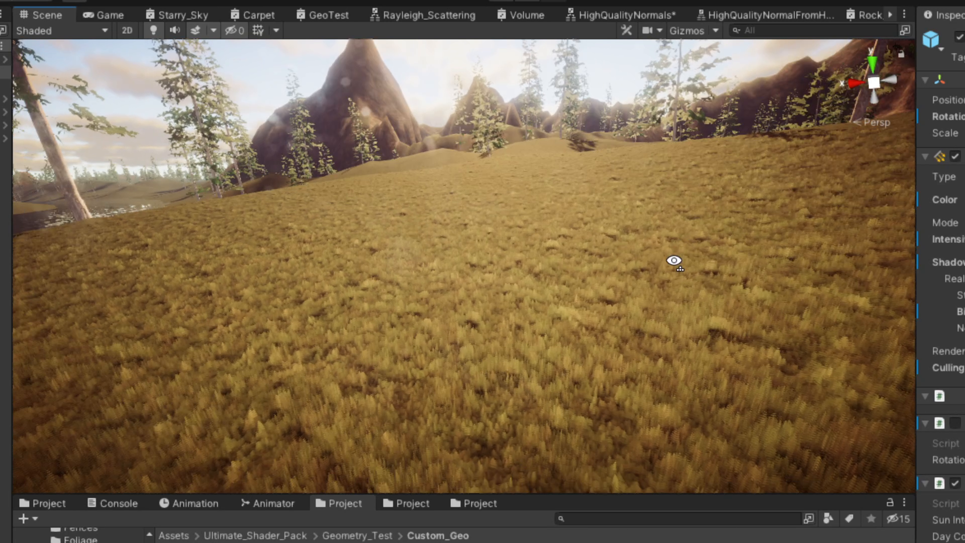Toggle hidden objects visibility counter in Scene toolbar
This screenshot has width=965, height=543.
235,30
